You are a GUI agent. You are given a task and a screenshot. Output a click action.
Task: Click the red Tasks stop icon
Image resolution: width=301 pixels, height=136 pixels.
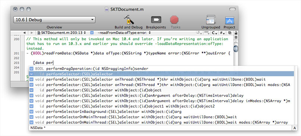174,20
